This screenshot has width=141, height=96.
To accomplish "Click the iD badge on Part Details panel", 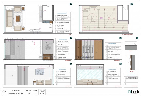I will [137, 38].
